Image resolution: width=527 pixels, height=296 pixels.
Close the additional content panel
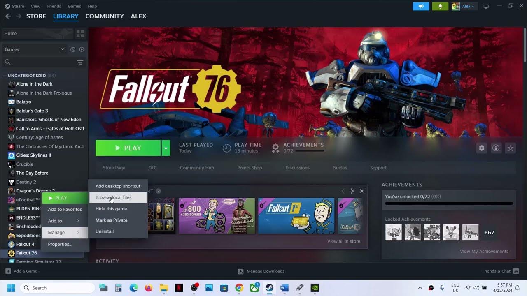[x=362, y=191]
